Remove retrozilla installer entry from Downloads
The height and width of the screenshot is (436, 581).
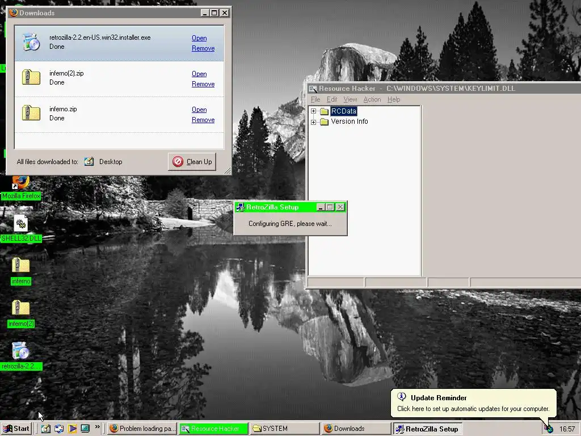[x=203, y=48]
